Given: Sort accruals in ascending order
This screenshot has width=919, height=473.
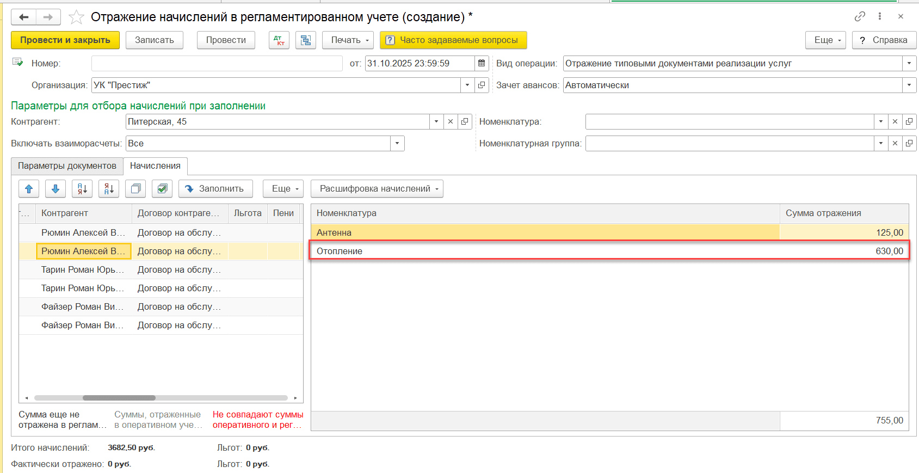Looking at the screenshot, I should (x=82, y=189).
